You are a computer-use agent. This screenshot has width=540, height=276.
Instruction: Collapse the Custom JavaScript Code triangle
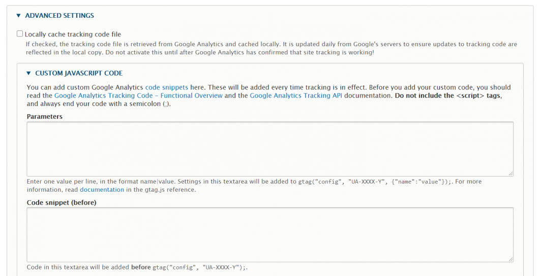(28, 73)
